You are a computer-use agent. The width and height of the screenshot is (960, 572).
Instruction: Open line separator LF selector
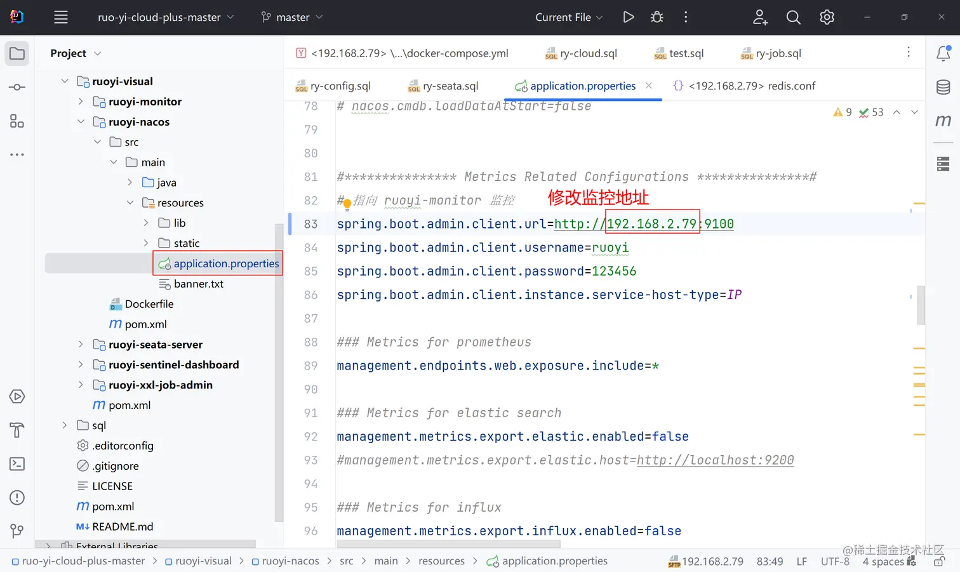click(802, 562)
